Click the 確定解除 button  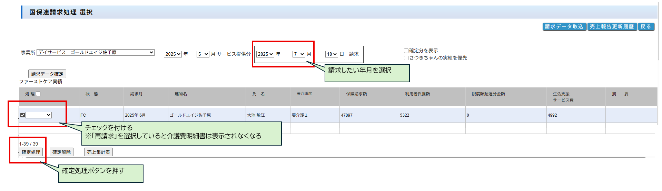(61, 152)
